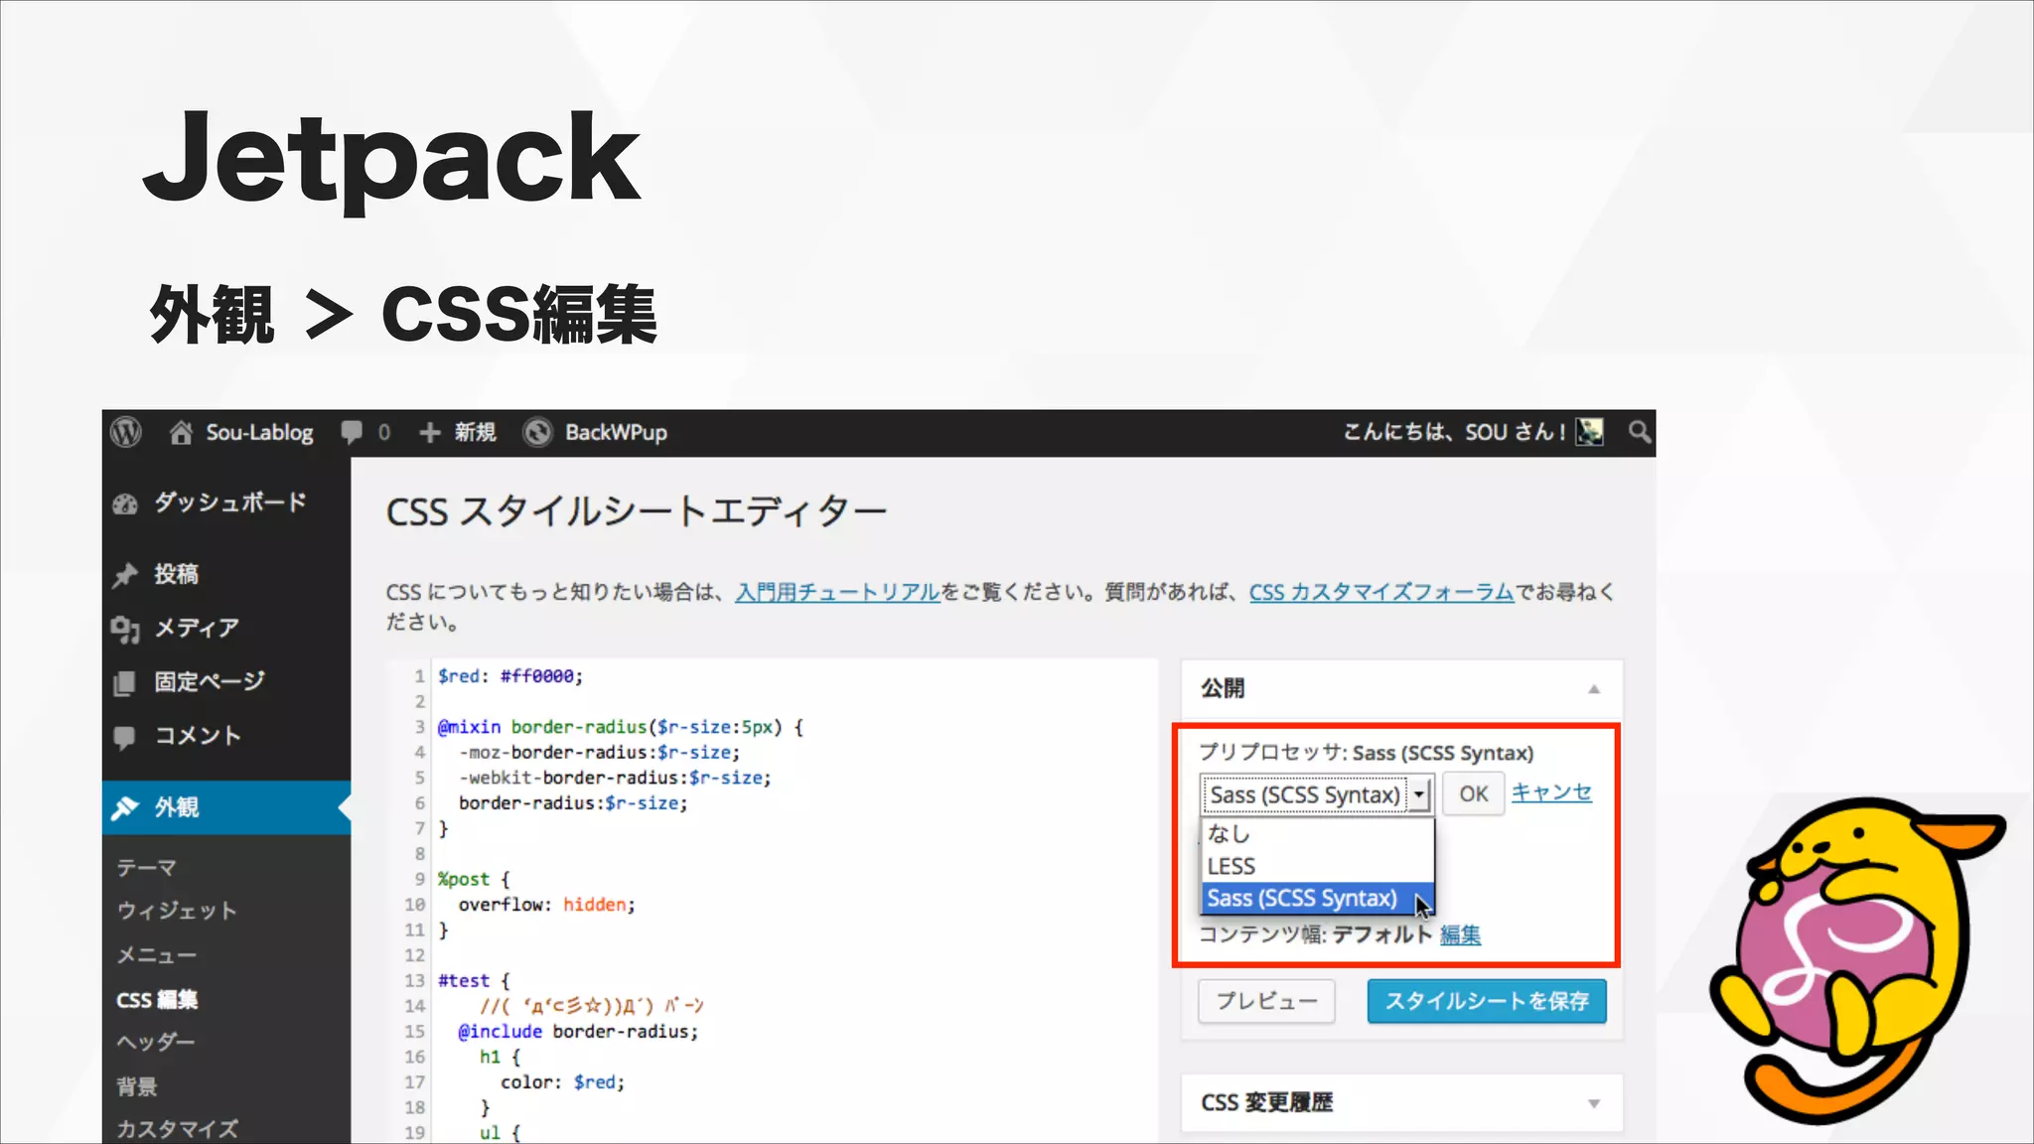The image size is (2034, 1144).
Task: Click the home icon beside Sou-Lablog
Action: 181,432
